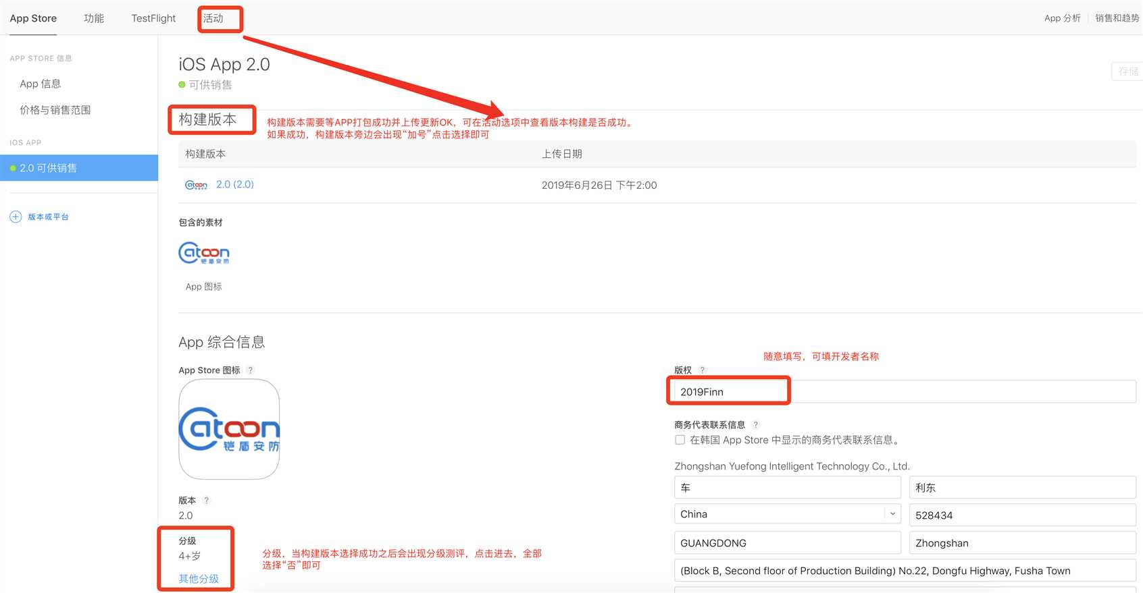The height and width of the screenshot is (593, 1143).
Task: Open the 其他分级 link
Action: pyautogui.click(x=199, y=579)
